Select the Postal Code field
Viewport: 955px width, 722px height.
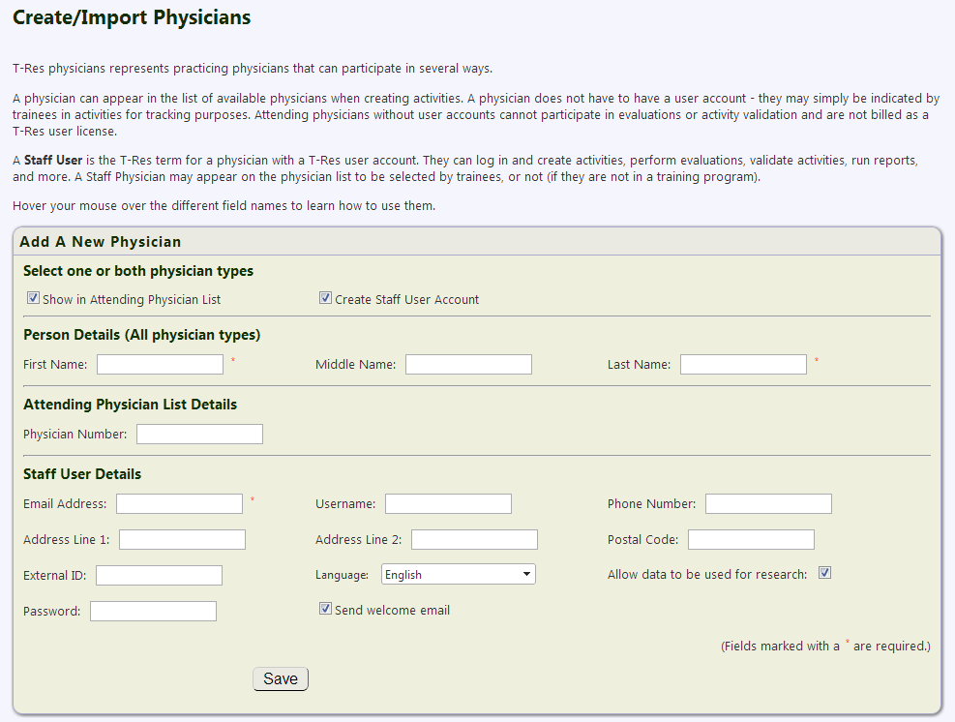coord(752,540)
